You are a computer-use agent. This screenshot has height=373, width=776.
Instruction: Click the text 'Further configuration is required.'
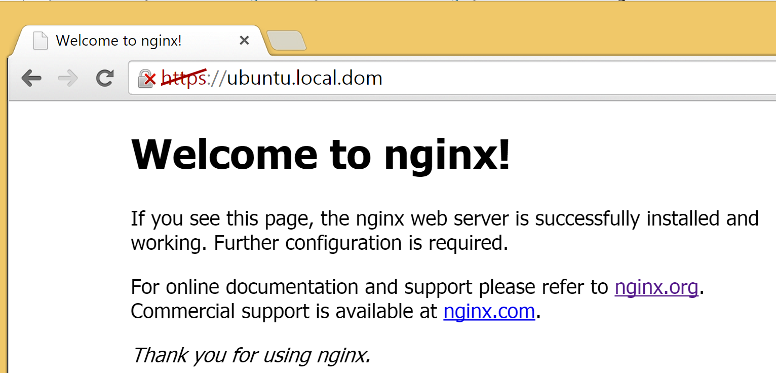point(361,243)
